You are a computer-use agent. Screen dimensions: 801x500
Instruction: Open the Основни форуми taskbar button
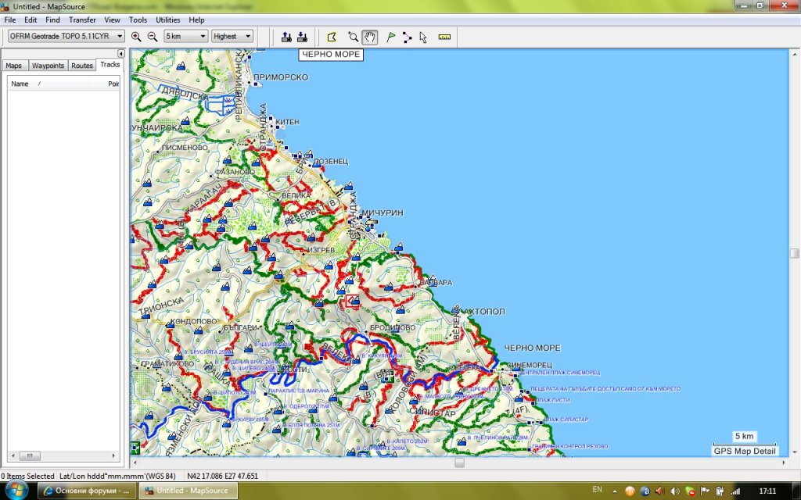coord(87,491)
